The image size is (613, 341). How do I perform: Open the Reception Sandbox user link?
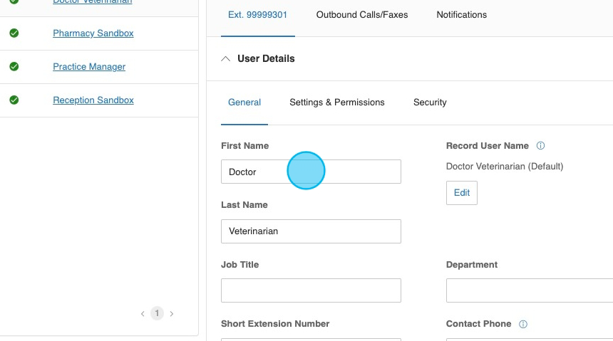point(93,100)
